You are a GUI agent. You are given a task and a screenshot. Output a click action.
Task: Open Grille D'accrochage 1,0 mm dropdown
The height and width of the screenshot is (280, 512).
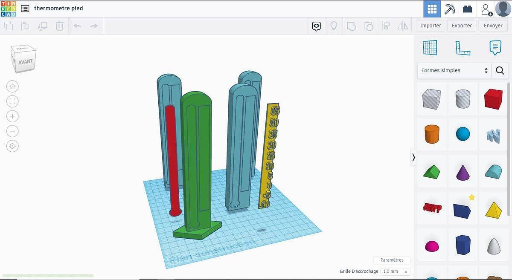395,271
